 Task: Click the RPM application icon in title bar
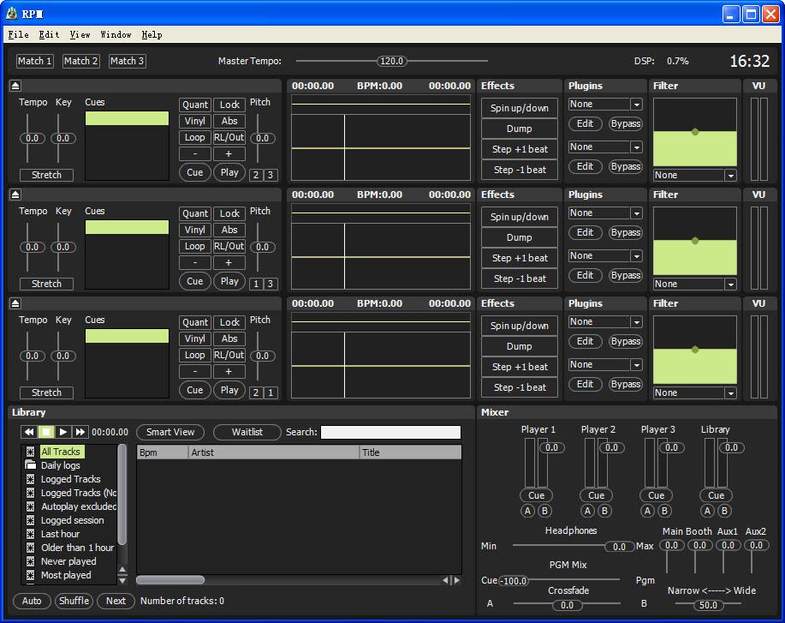pos(11,14)
